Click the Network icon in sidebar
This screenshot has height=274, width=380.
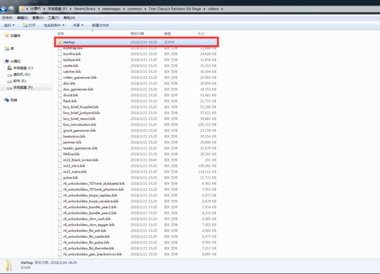(7, 100)
